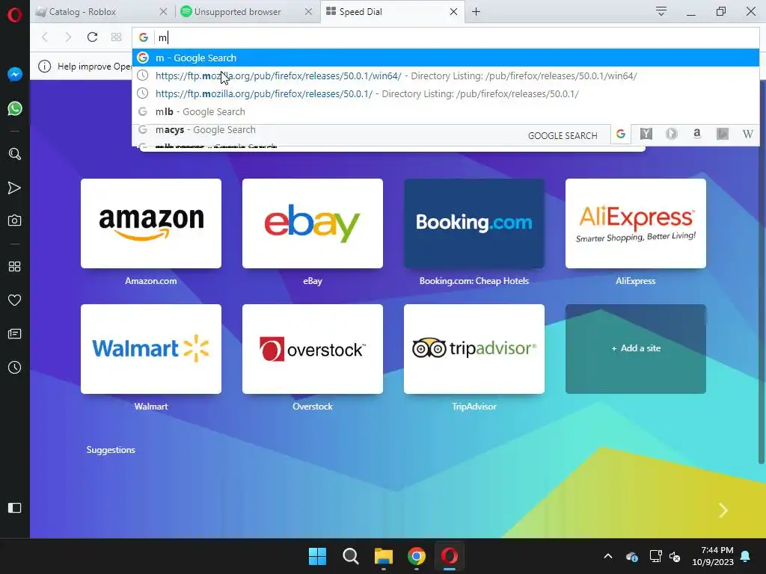Click the Opera icon in the taskbar

click(x=450, y=556)
